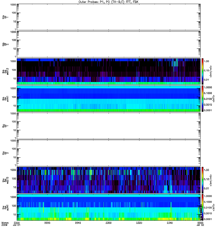The width and height of the screenshot is (217, 231).
Task: Select the empty thc fft 2 panel
Action: pyautogui.click(x=109, y=153)
